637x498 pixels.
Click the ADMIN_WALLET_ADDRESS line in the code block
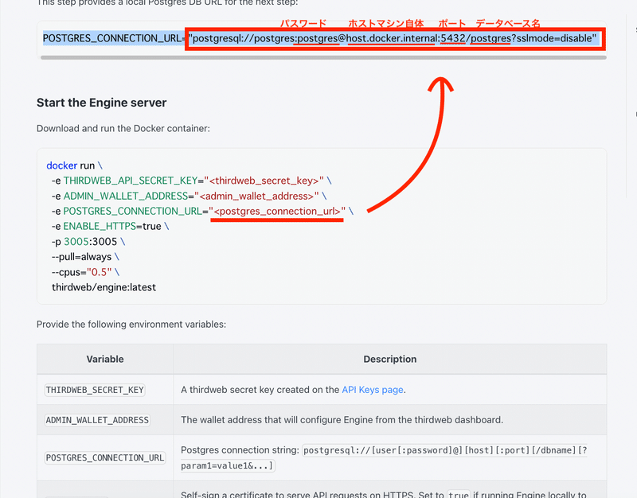(x=189, y=196)
